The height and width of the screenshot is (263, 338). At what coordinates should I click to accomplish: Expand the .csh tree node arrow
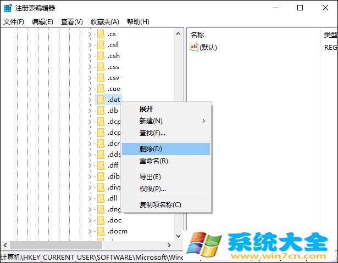[90, 56]
